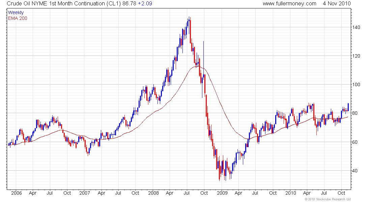Click the 40 price axis label

click(355, 171)
